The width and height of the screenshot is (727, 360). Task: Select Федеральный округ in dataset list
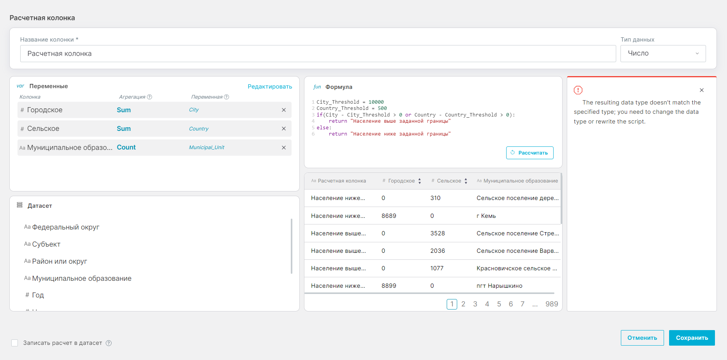tap(65, 227)
